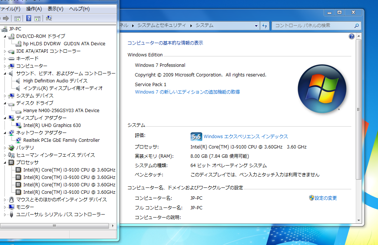This screenshot has height=245, width=378.
Task: Click the refresh icon beside the address bar
Action: click(x=265, y=26)
